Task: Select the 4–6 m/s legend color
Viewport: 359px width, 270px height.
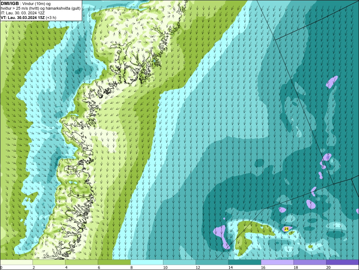Action: (x=81, y=262)
